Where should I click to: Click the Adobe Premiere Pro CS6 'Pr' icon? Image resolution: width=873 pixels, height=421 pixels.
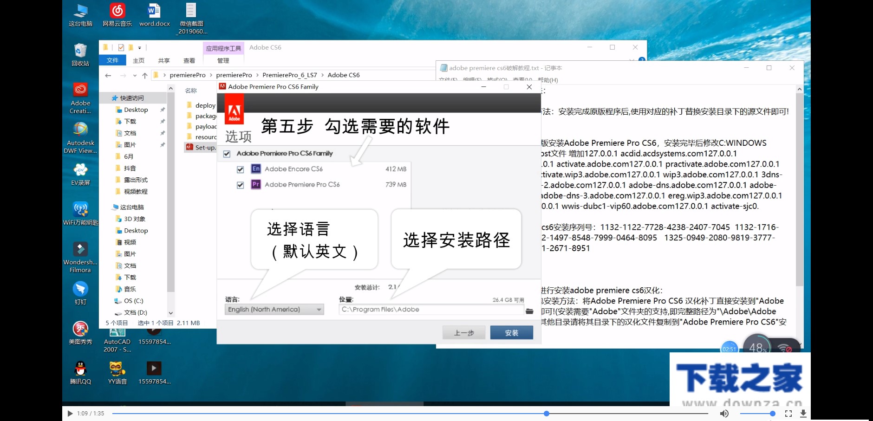coord(256,184)
